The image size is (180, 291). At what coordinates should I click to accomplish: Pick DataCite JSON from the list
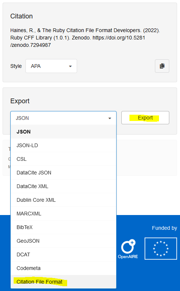tap(63, 173)
